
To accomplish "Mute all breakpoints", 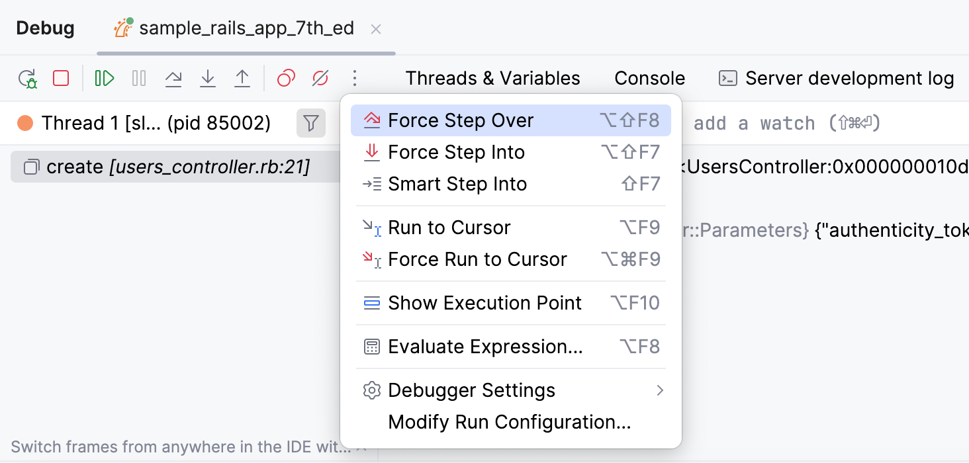I will (x=320, y=78).
